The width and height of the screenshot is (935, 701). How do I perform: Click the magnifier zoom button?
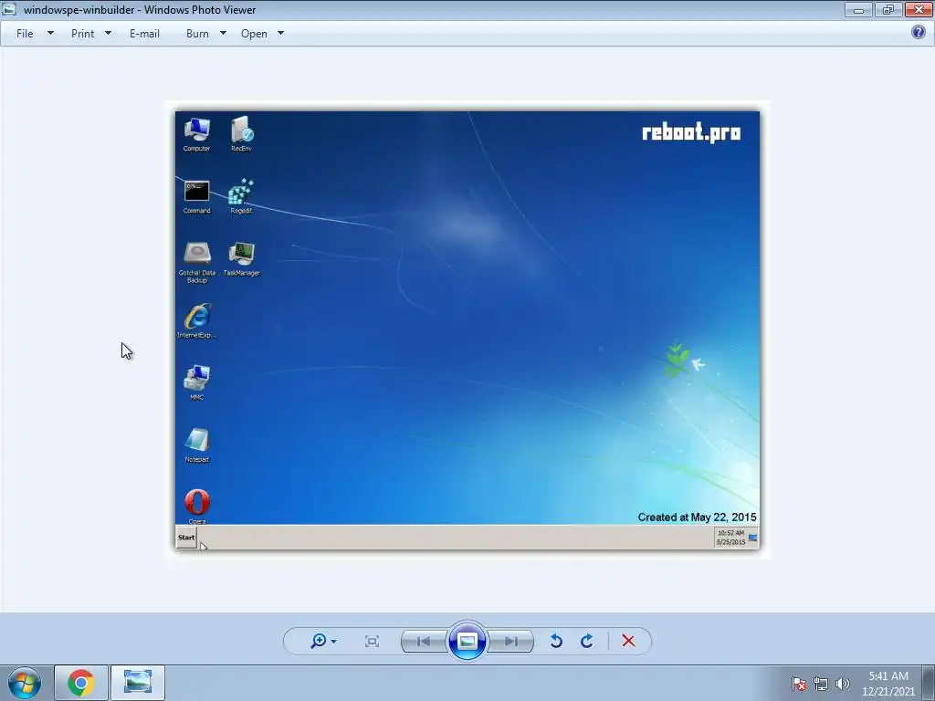[319, 641]
